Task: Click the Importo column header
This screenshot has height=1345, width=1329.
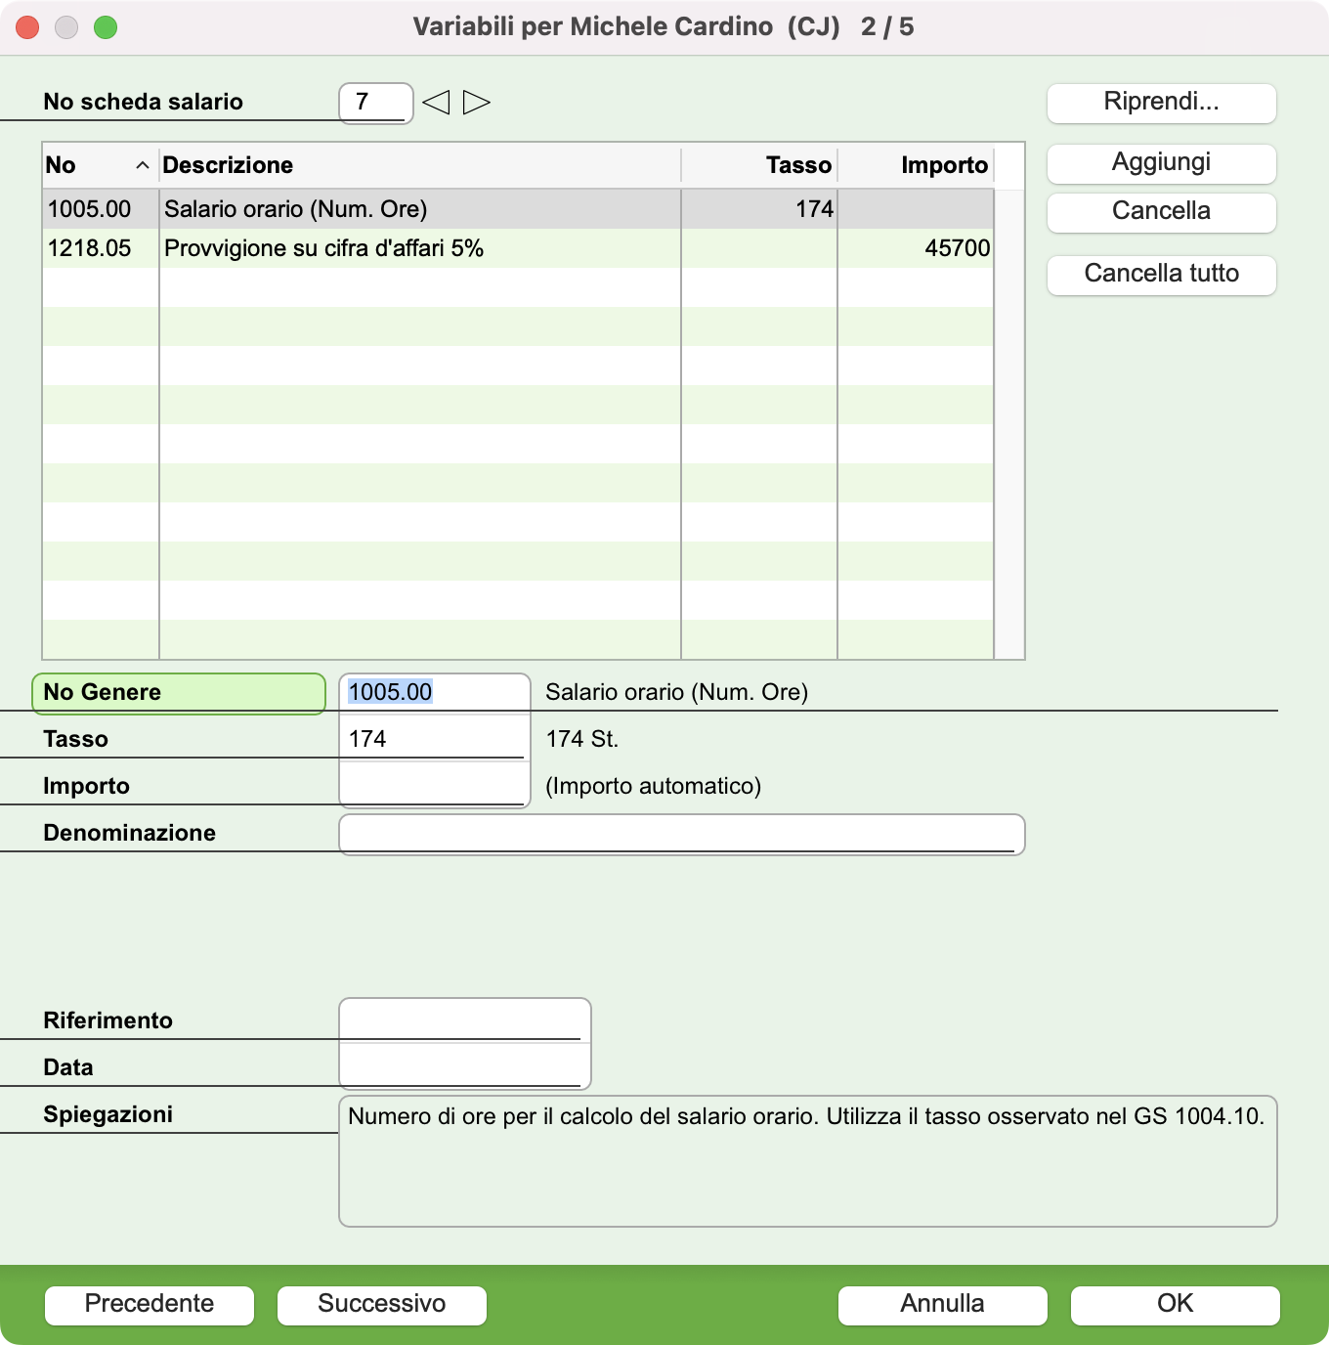Action: (916, 165)
